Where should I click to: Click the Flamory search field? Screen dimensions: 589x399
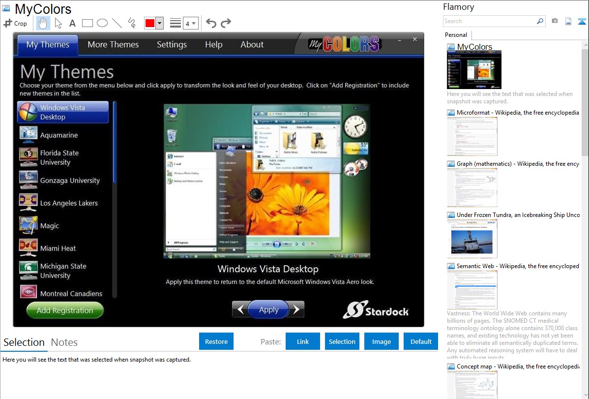click(x=490, y=21)
